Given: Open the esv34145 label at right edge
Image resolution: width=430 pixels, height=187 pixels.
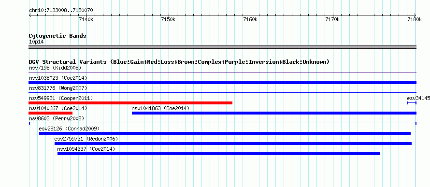Looking at the screenshot, I should click(x=418, y=98).
